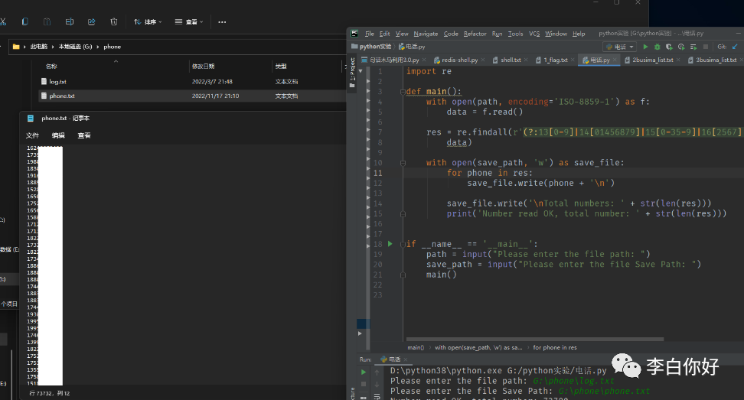Viewport: 744px width, 400px height.
Task: Click the folder icon in Explorer address bar
Action: pos(16,47)
